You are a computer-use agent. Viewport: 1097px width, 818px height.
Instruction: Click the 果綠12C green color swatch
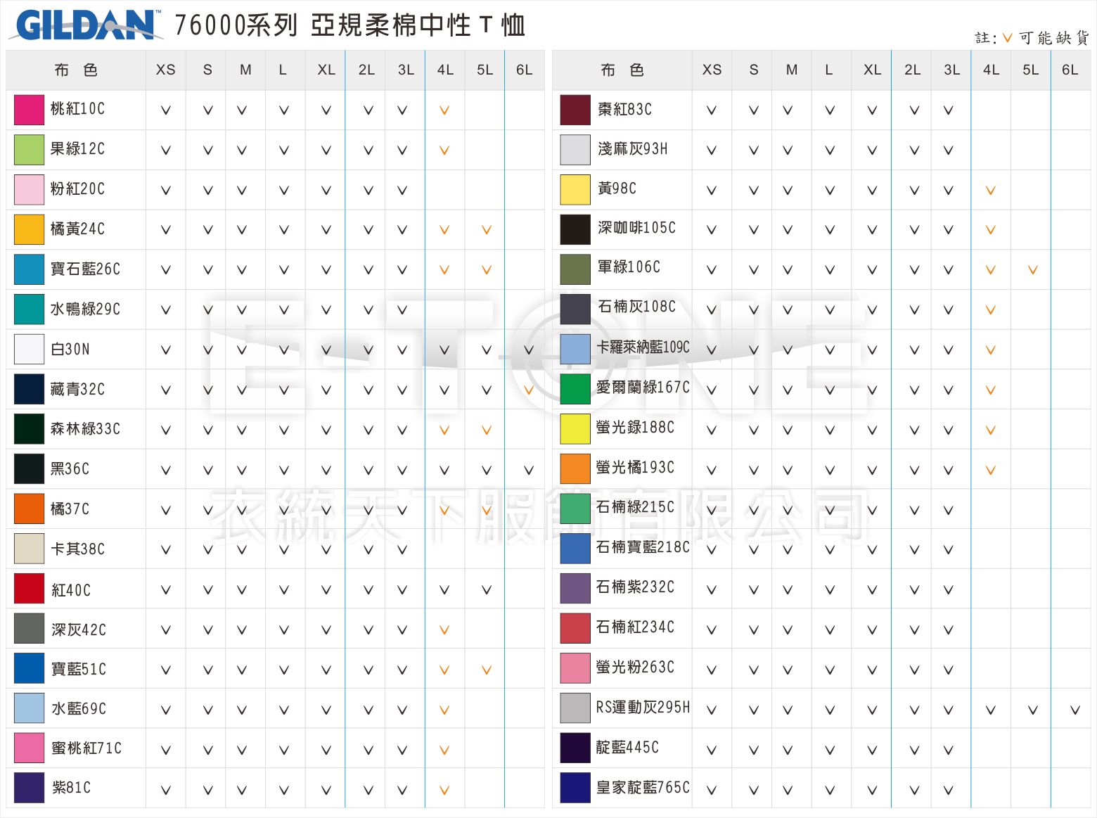(x=29, y=150)
